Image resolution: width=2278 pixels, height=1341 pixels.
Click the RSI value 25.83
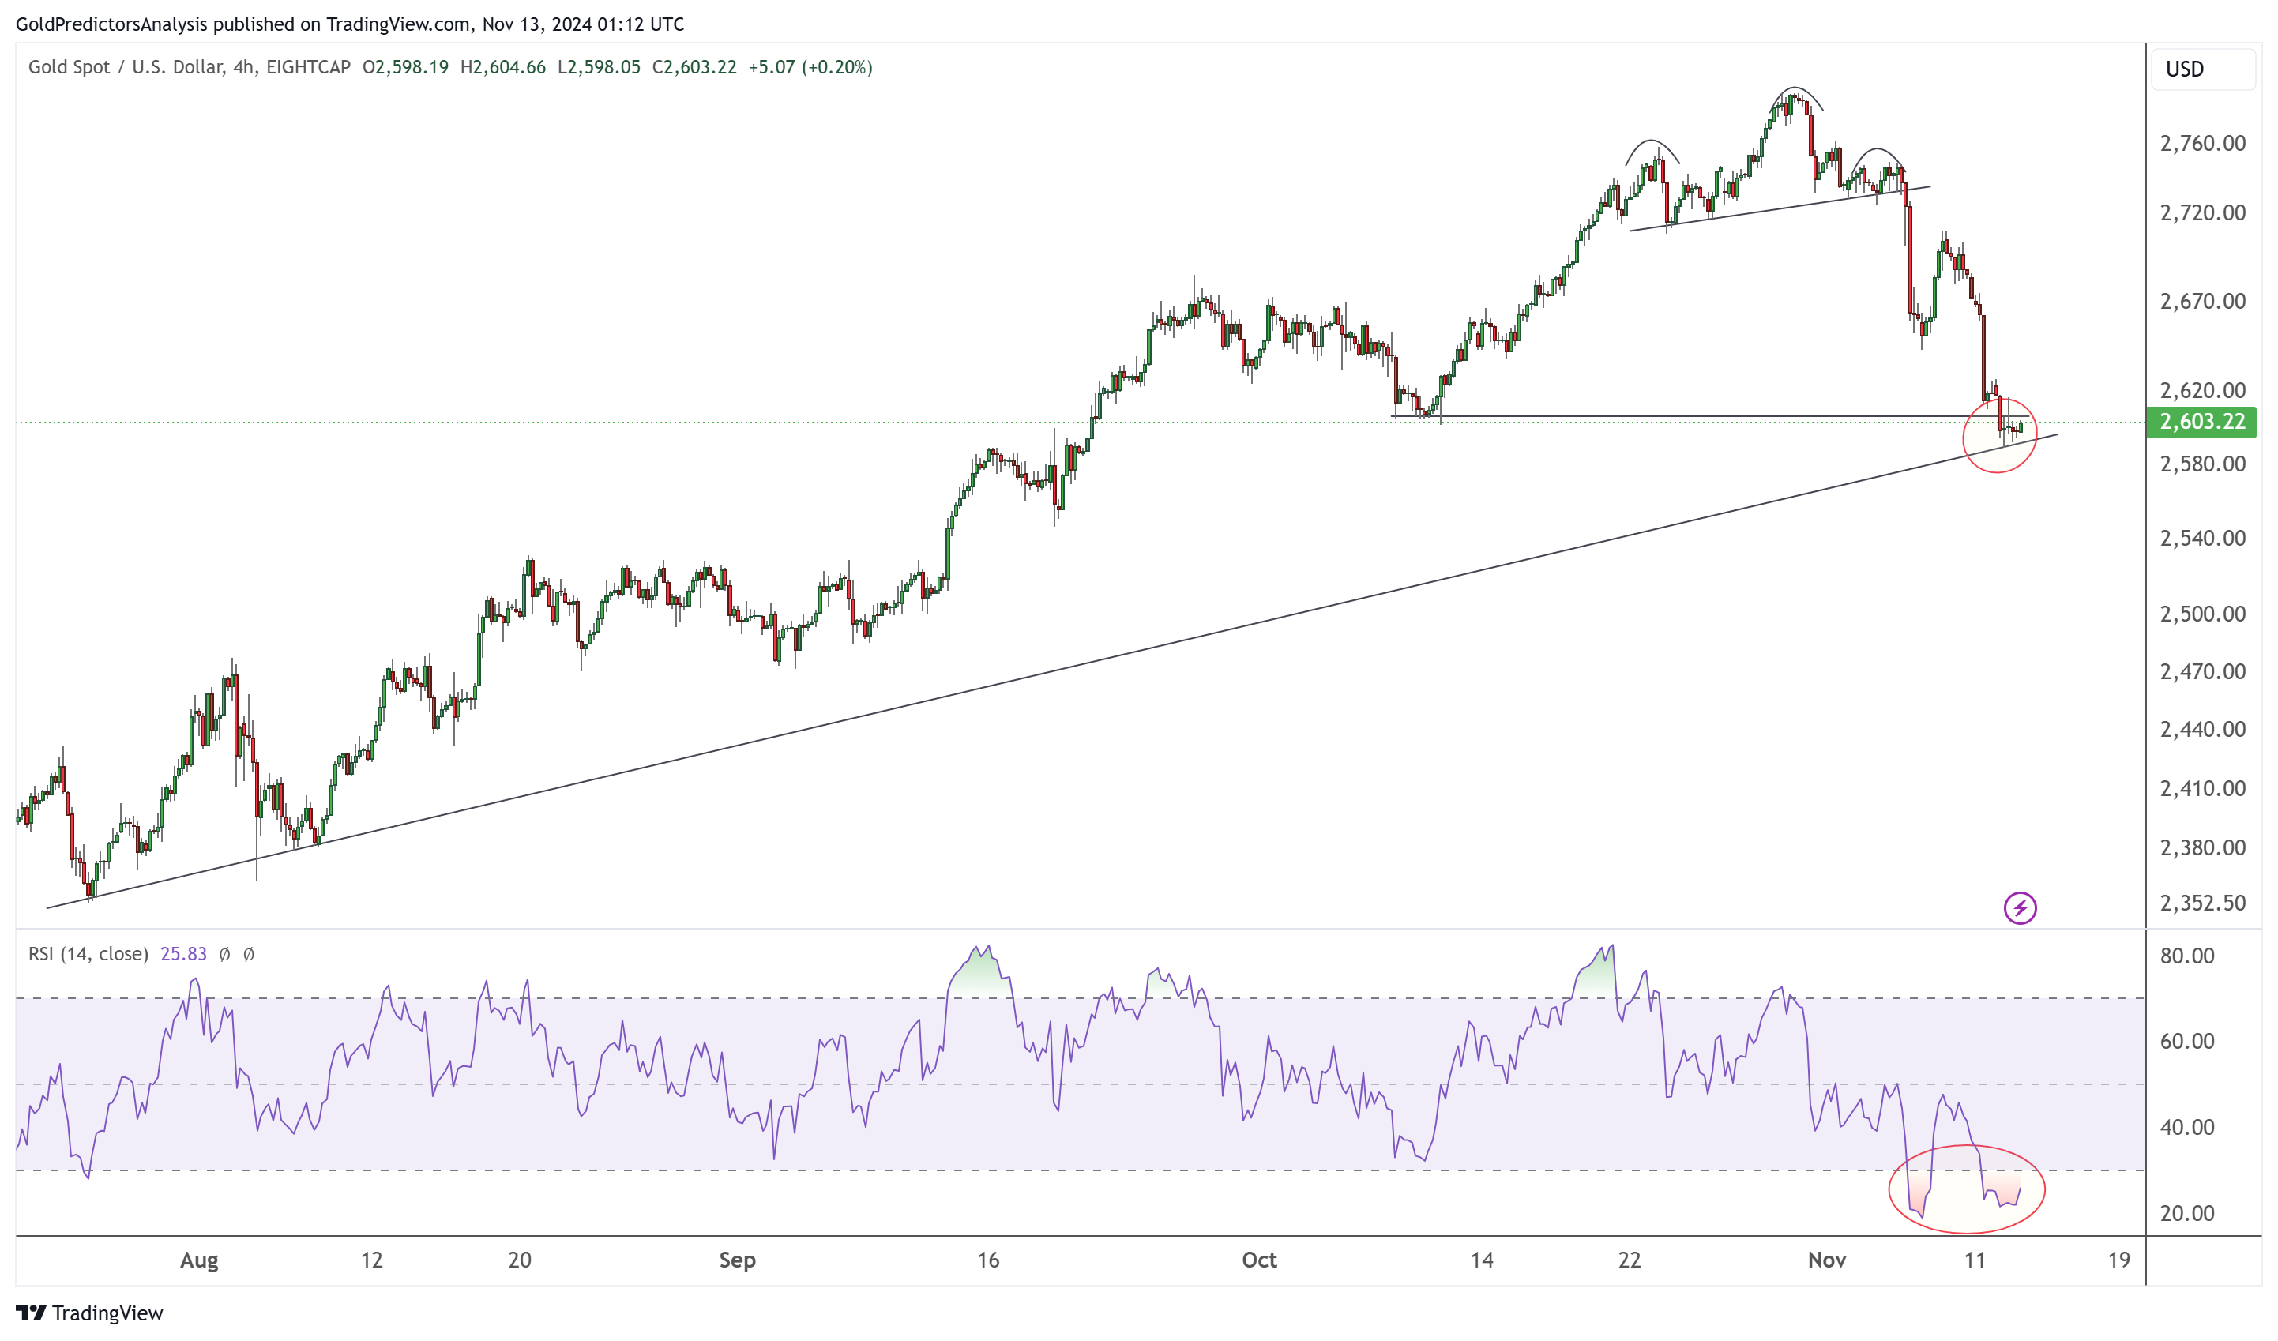(x=183, y=954)
